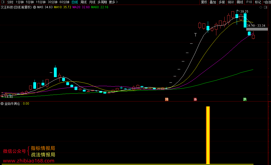Click the diamond icon above the chart

(x=261, y=7)
